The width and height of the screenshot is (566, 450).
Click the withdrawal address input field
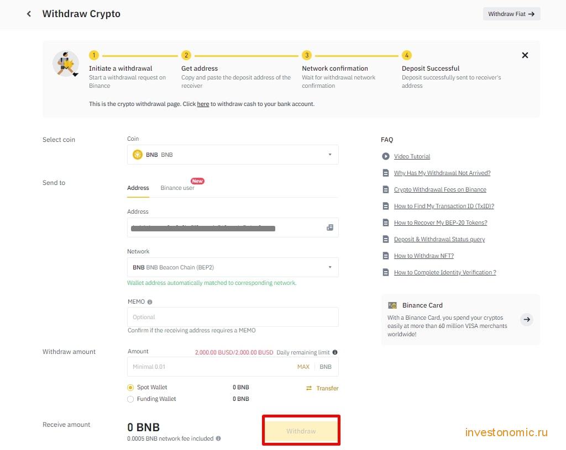click(x=233, y=227)
